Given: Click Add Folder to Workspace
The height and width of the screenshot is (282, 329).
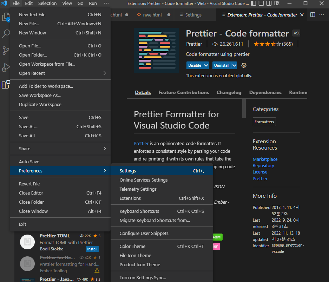Looking at the screenshot, I should tap(60, 86).
